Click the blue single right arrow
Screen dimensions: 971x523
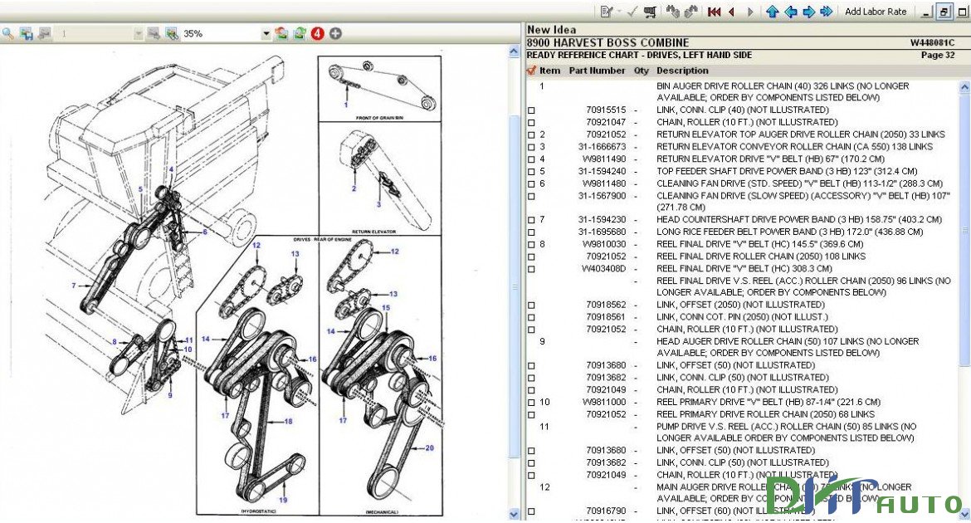[x=808, y=11]
